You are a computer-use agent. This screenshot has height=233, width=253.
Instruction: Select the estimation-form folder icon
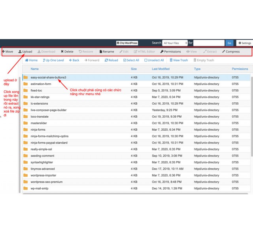click(26, 84)
